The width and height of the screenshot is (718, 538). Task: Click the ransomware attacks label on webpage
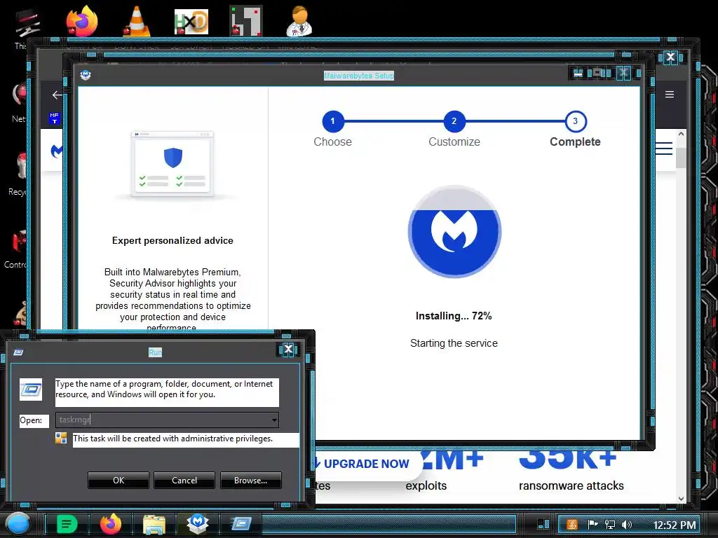coord(571,485)
